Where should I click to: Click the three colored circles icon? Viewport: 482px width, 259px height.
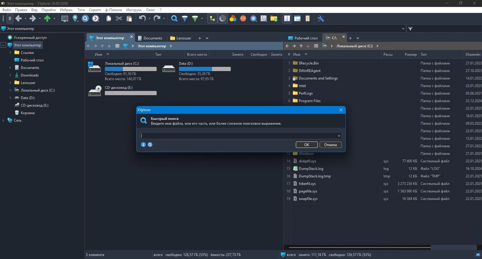point(233,18)
